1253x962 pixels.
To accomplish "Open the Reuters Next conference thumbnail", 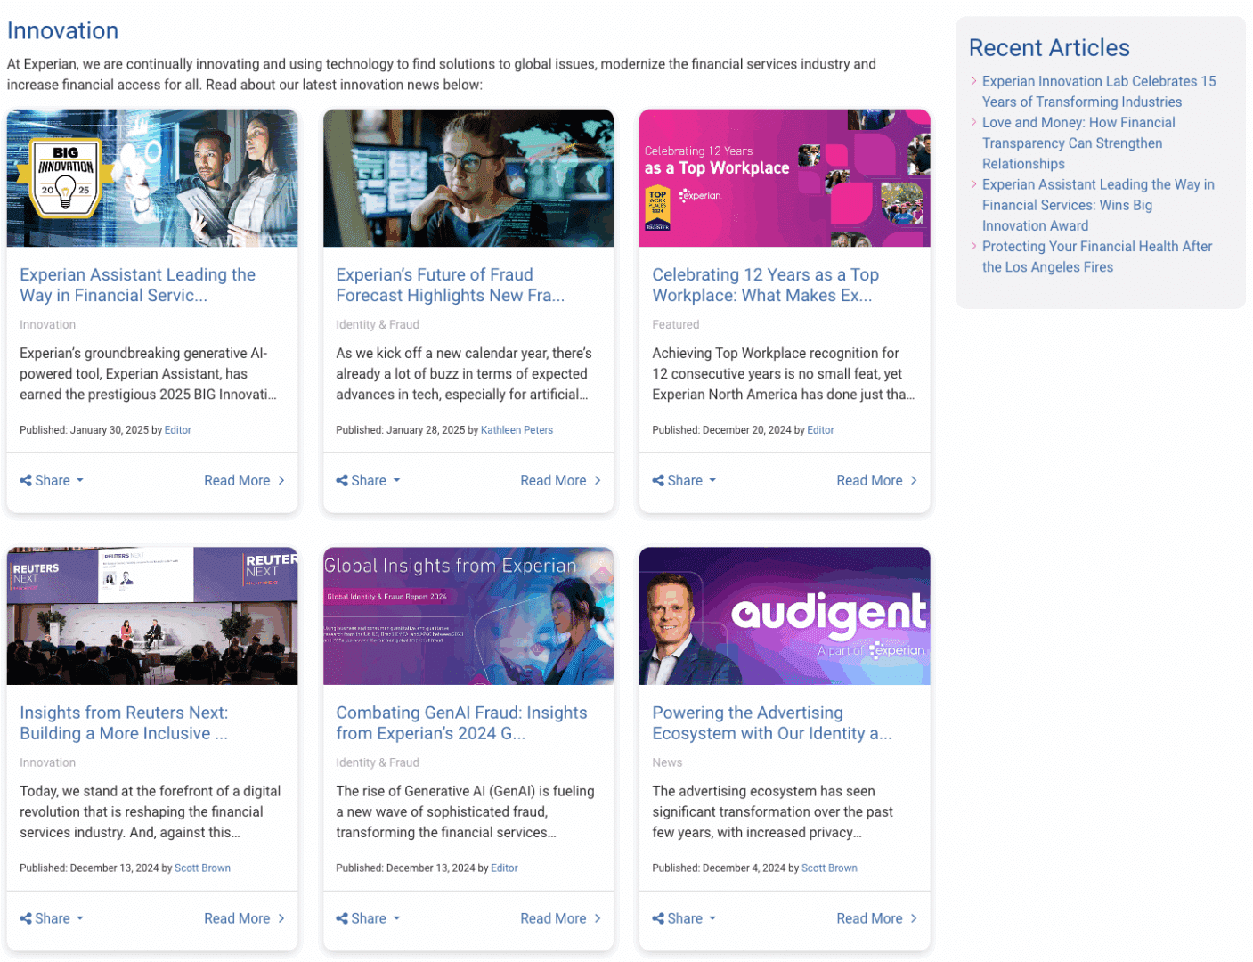I will pyautogui.click(x=152, y=616).
